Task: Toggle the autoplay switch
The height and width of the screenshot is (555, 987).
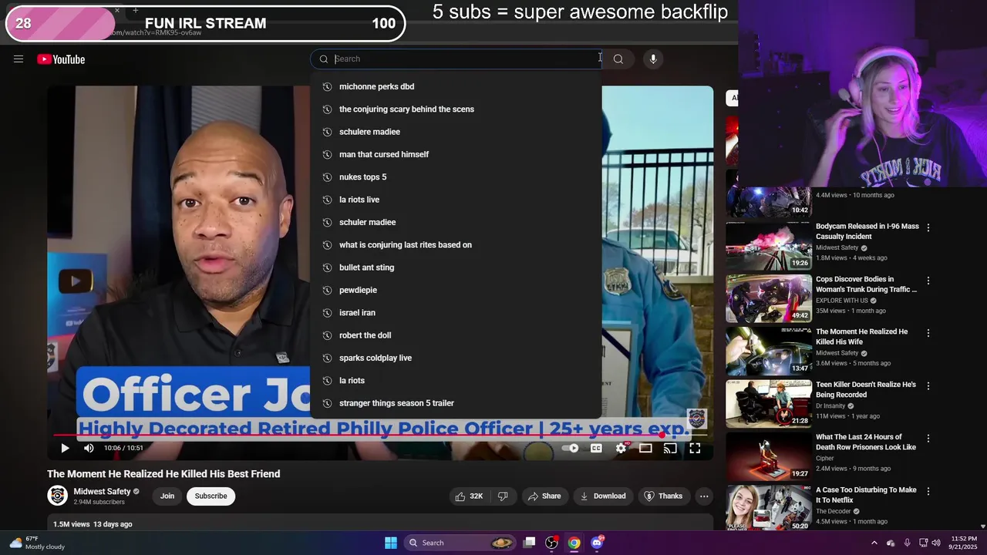Action: (571, 448)
